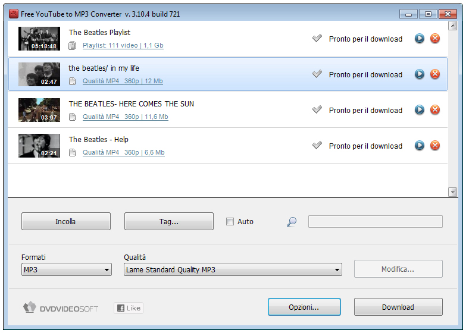466x333 pixels.
Task: Click the search text field
Action: point(375,222)
